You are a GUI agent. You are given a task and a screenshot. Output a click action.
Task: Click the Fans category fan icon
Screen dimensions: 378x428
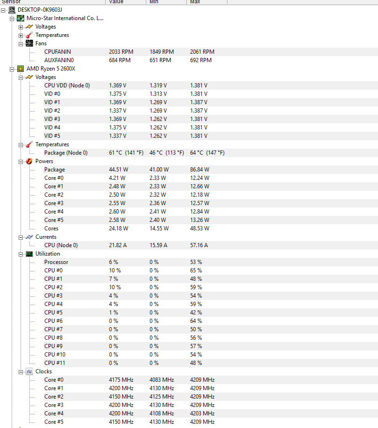tap(29, 43)
